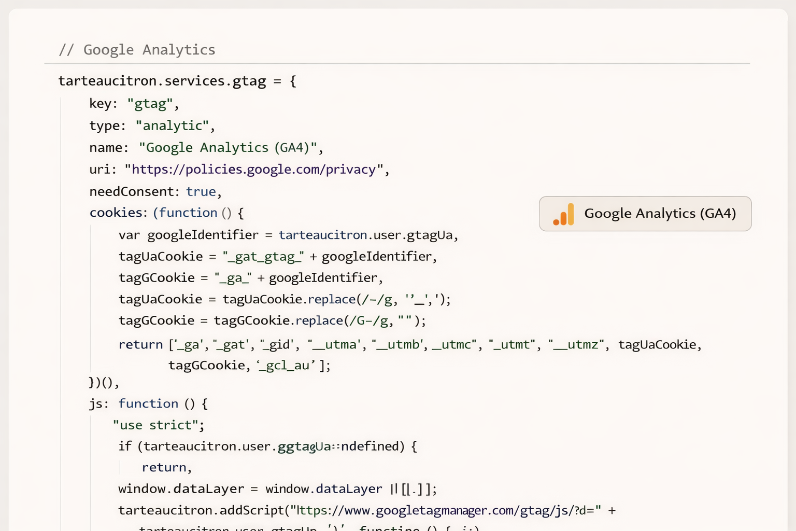
Task: Click the orange Google Analytics bar chart icon
Action: pos(564,214)
